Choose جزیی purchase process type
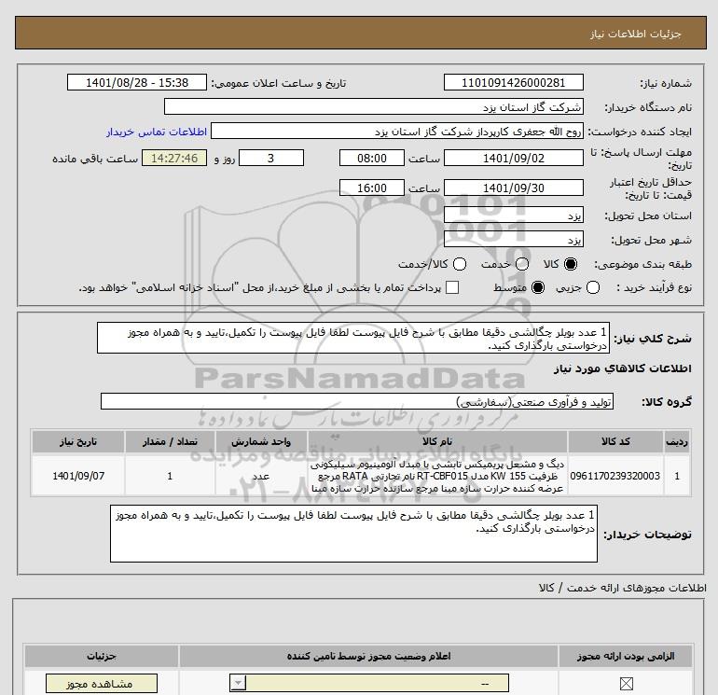This screenshot has width=718, height=695. pos(593,287)
